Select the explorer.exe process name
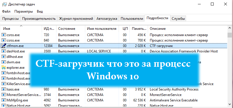The image size is (233, 108). click(x=16, y=68)
